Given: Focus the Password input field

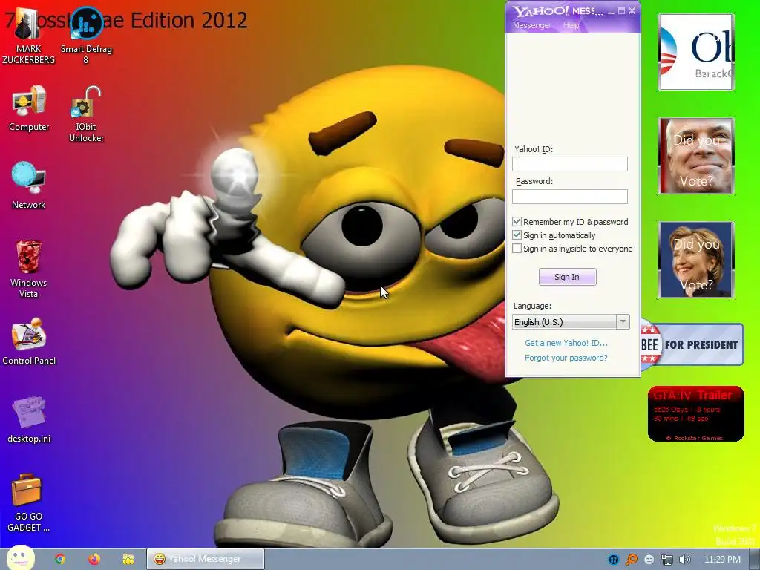Looking at the screenshot, I should tap(570, 196).
